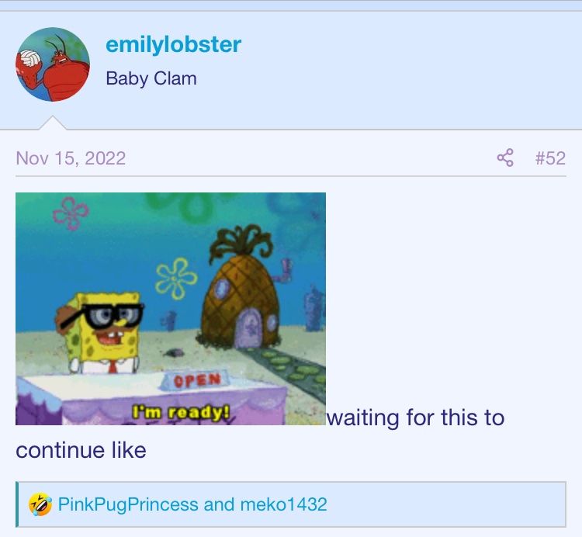The width and height of the screenshot is (582, 537).
Task: Click the word "and" in reactions list
Action: tap(219, 504)
